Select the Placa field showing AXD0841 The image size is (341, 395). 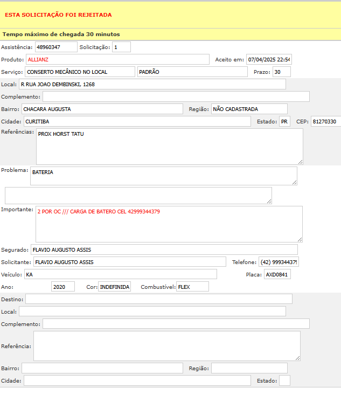coord(277,274)
